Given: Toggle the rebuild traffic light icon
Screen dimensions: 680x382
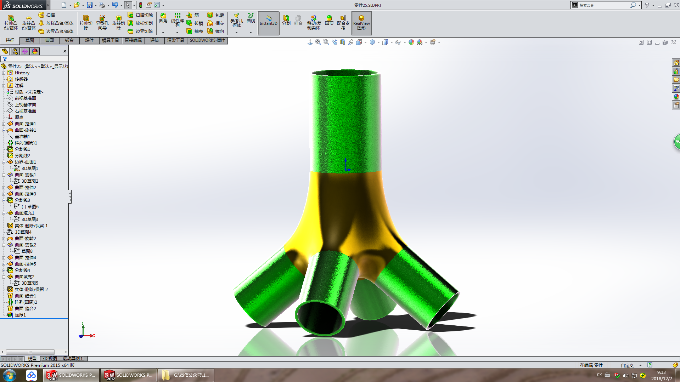Looking at the screenshot, I should tap(141, 5).
